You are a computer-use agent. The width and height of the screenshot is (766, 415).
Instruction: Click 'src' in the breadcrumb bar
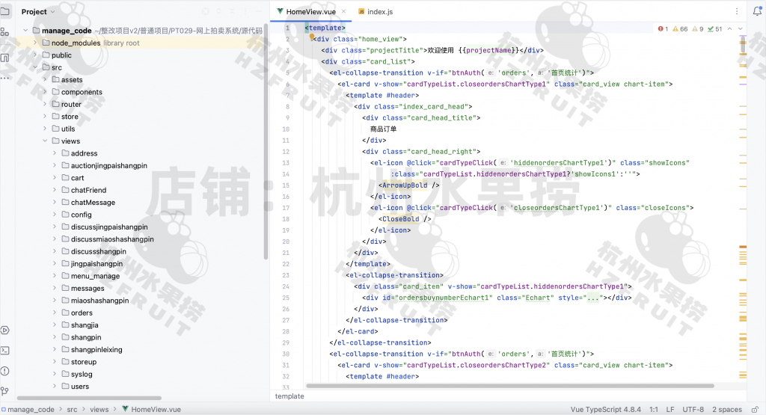(72, 410)
